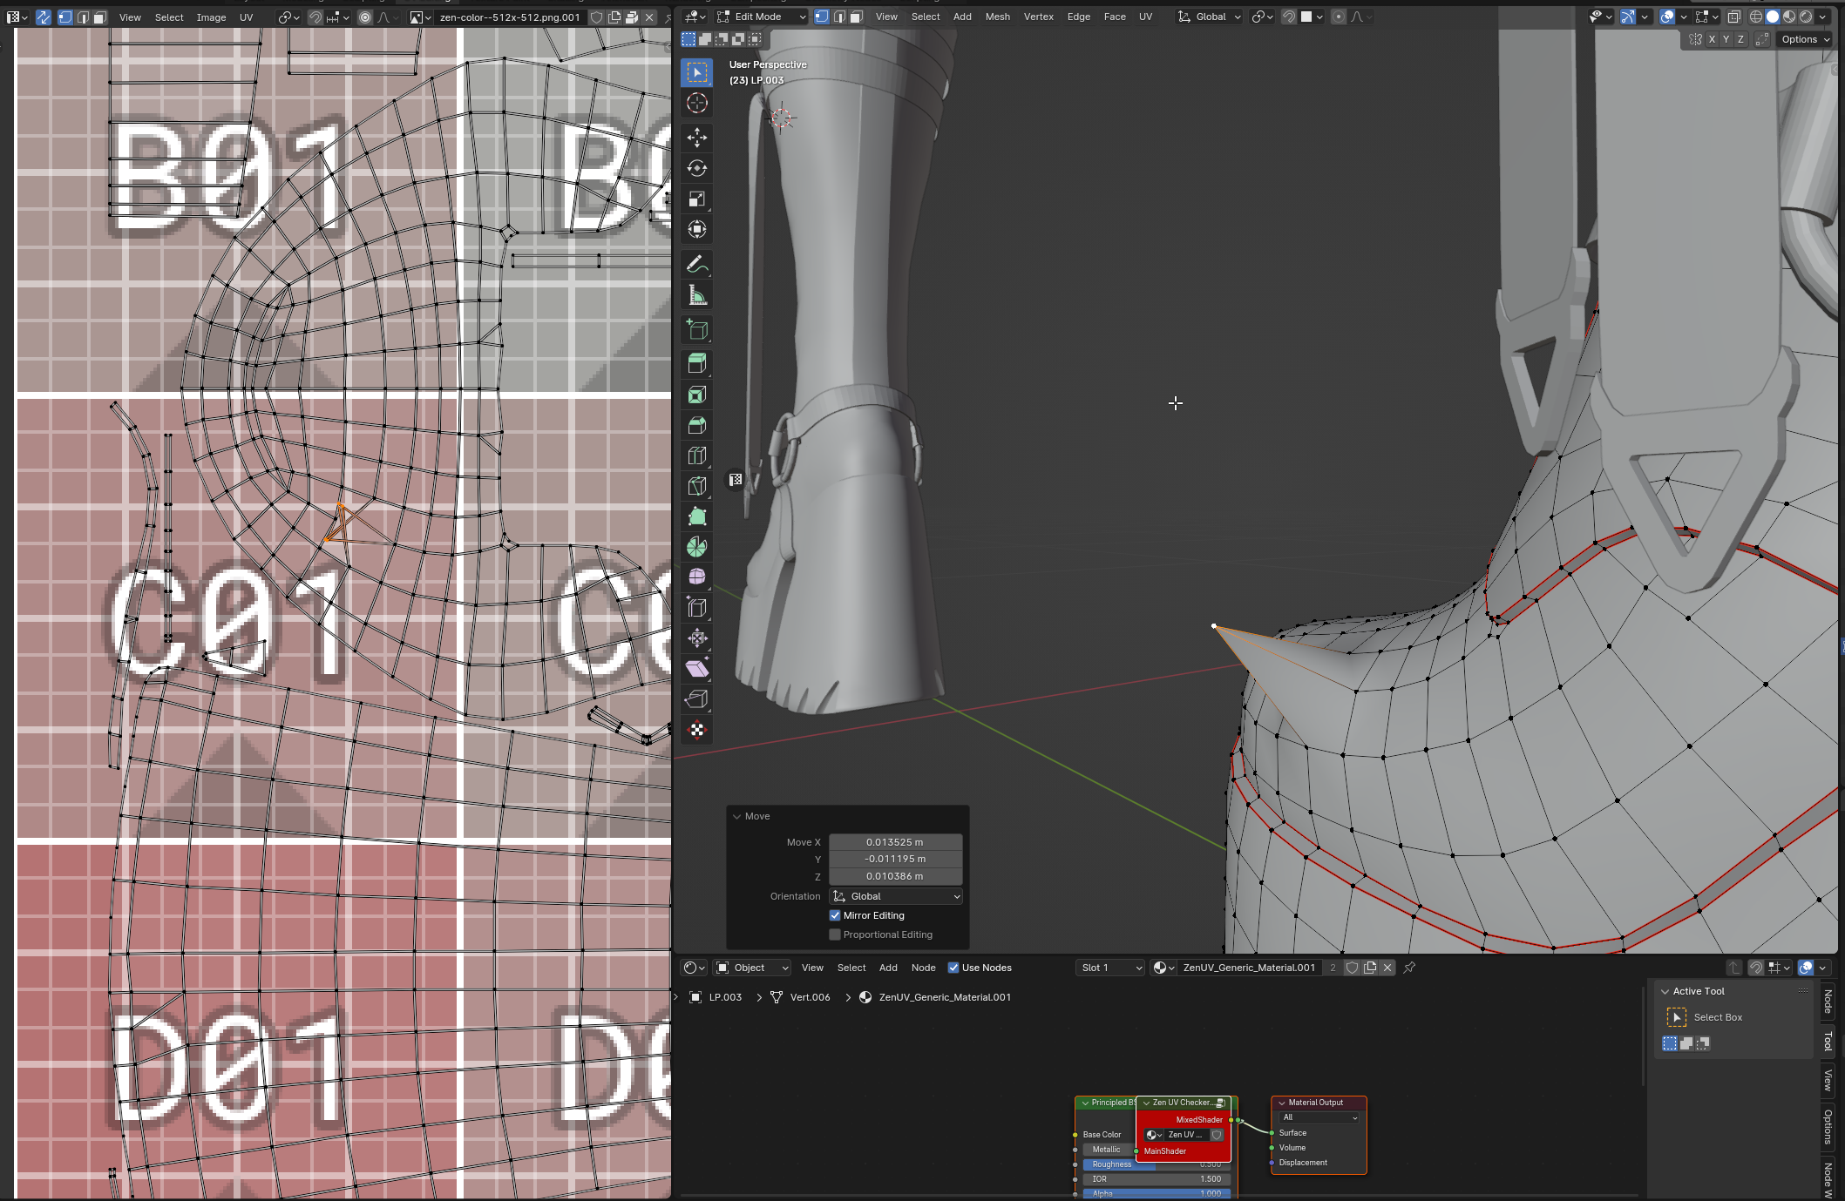Click the LP.003 breadcrumb
Viewport: 1845px width, 1201px height.
click(x=724, y=997)
